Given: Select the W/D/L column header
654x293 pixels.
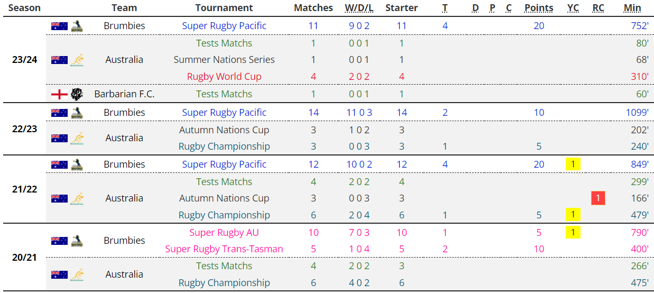Looking at the screenshot, I should coord(359,8).
